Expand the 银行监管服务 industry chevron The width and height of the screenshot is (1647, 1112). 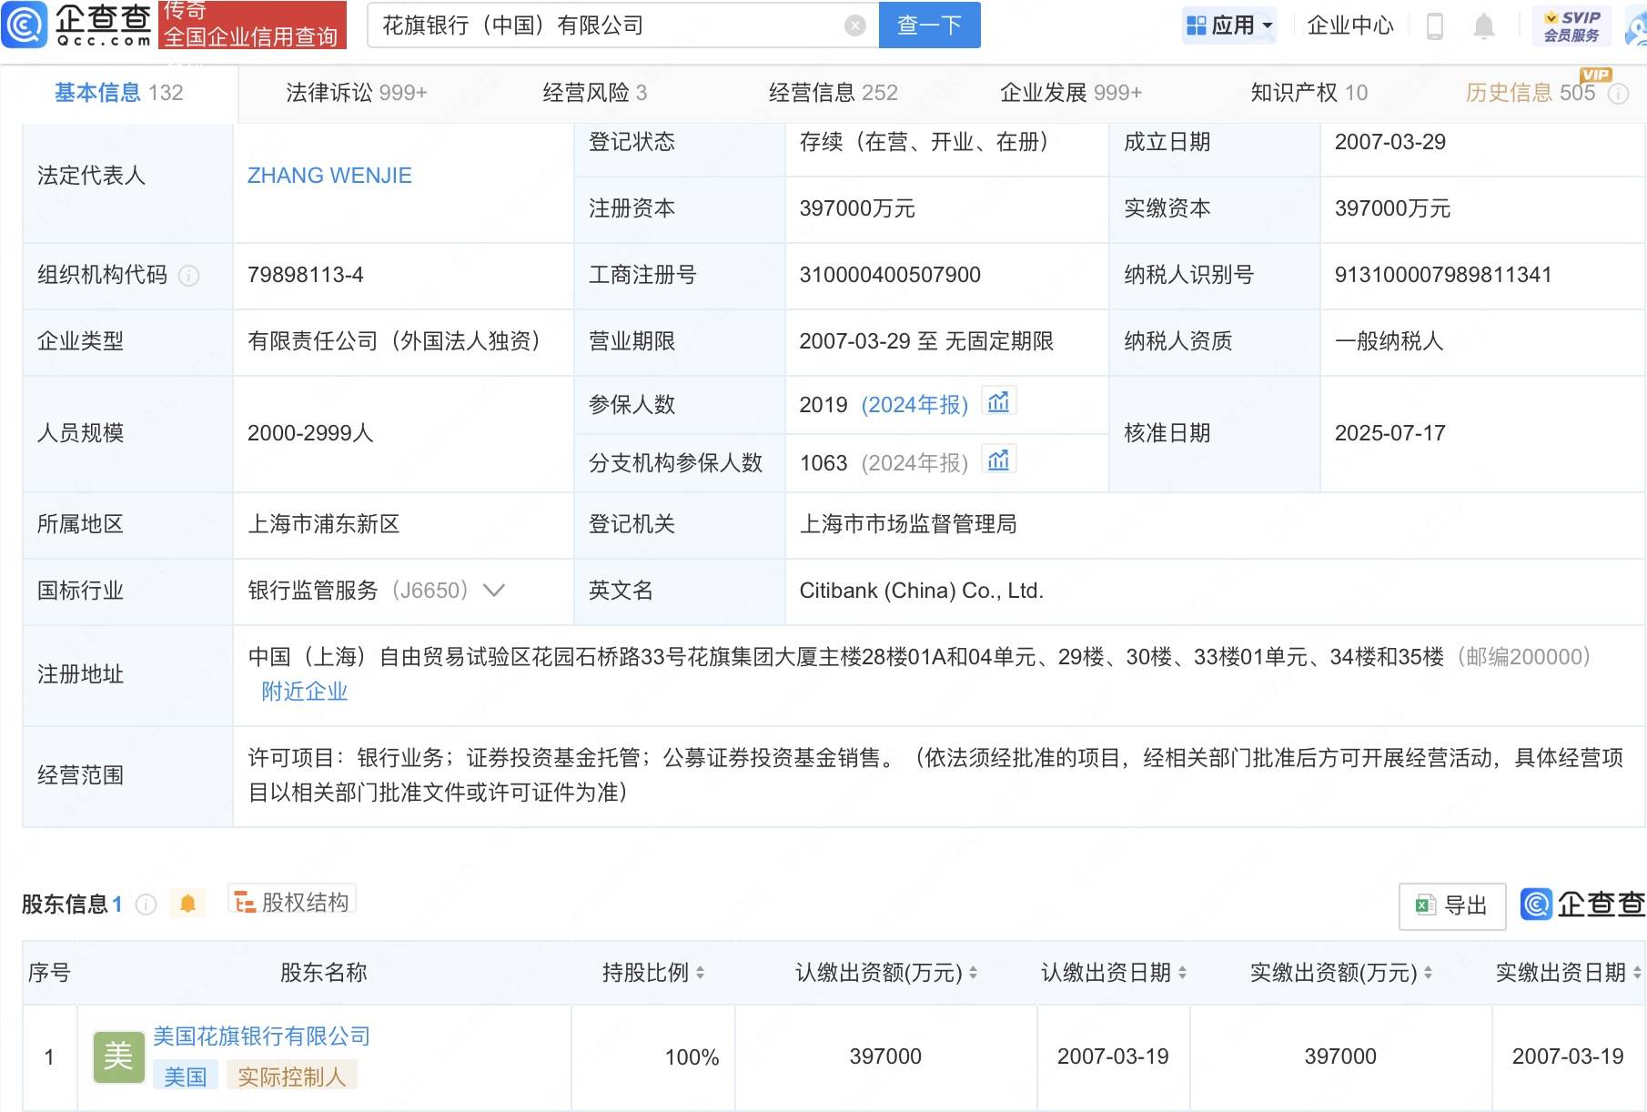(493, 591)
